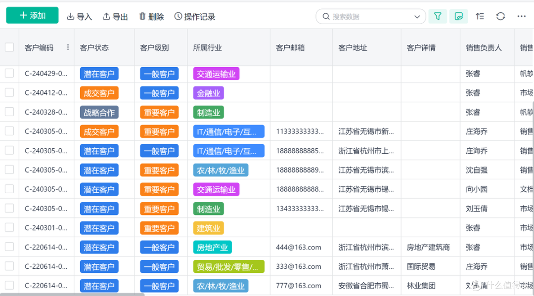Click the 18888888885... email cell
The width and height of the screenshot is (534, 296).
300,151
